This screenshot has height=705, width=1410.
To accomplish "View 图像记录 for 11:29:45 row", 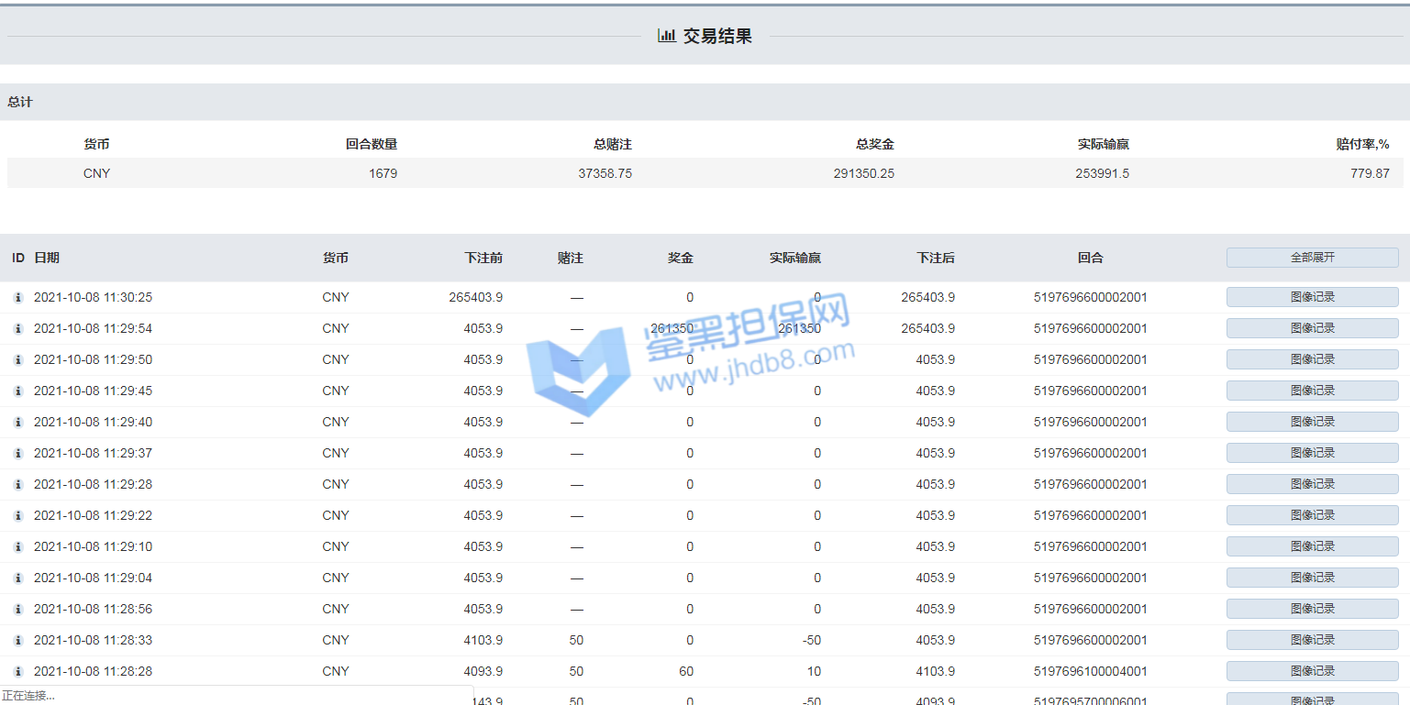I will 1312,391.
